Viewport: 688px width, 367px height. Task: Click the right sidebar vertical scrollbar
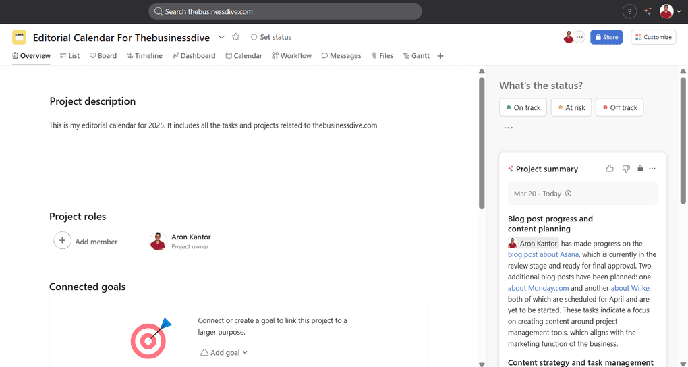(x=683, y=140)
